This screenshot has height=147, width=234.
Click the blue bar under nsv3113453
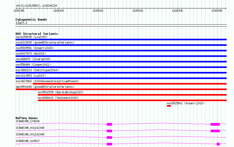pyautogui.click(x=121, y=78)
